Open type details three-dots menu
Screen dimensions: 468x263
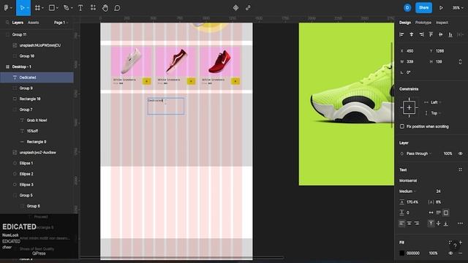460,224
